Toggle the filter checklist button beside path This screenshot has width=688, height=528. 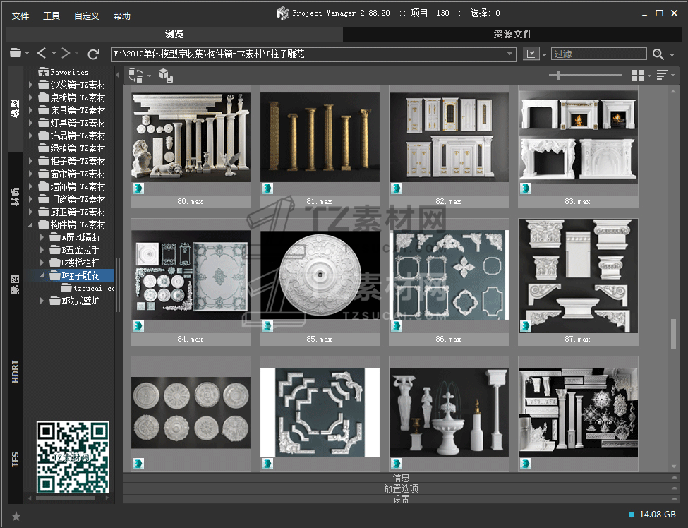[x=531, y=54]
